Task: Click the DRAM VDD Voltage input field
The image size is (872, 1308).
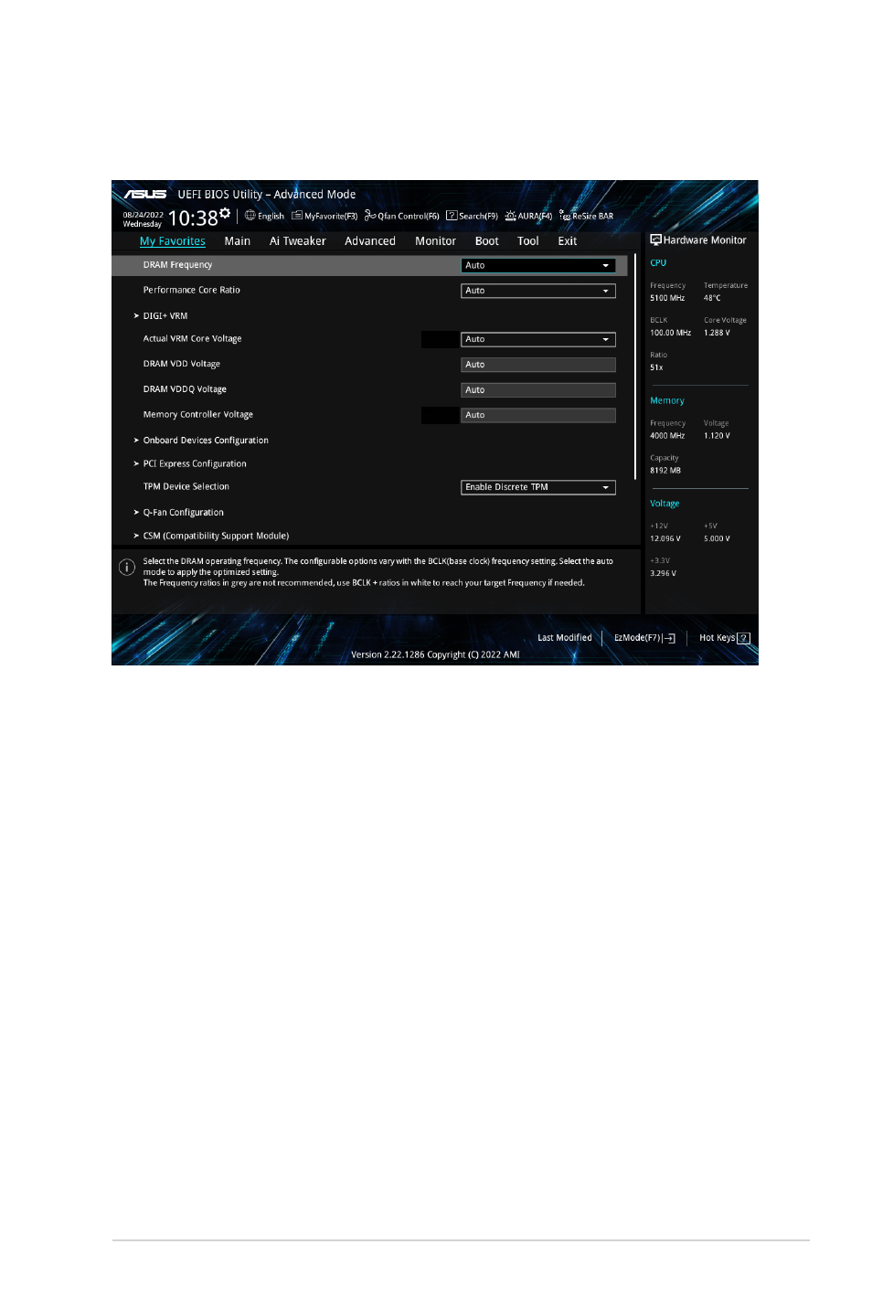Action: [x=537, y=365]
